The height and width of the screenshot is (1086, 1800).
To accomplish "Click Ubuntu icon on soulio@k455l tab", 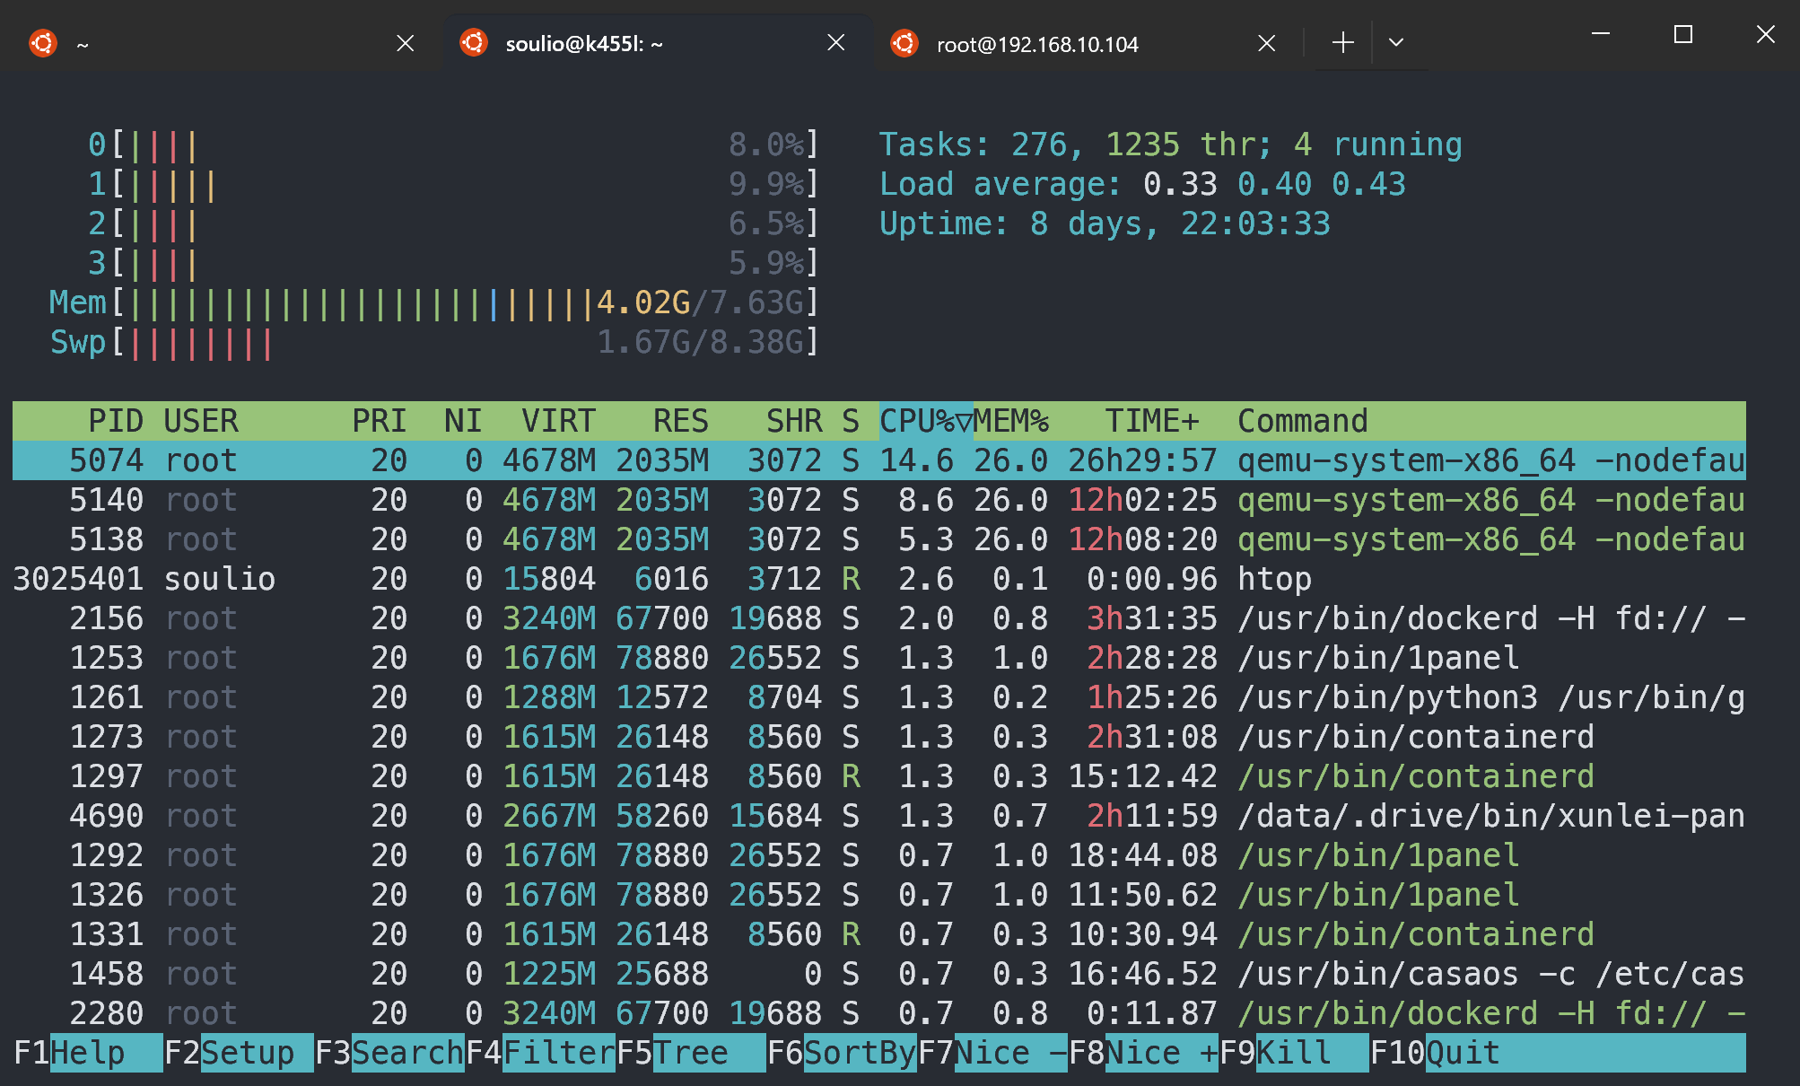I will [473, 42].
